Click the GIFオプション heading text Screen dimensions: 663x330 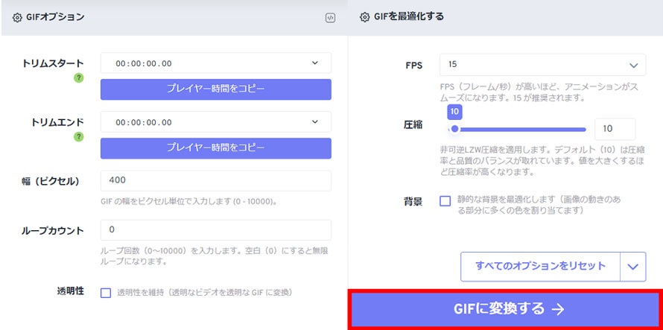pos(55,18)
